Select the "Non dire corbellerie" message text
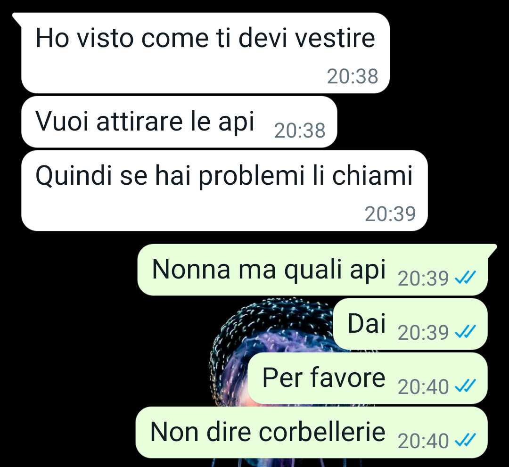Viewport: 509px width, 467px height. pos(268,432)
